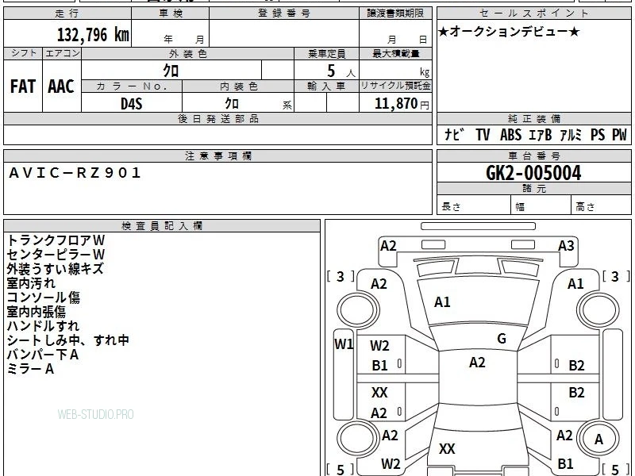635x476 pixels.
Task: Click the G mark on the diagram
Action: (502, 339)
